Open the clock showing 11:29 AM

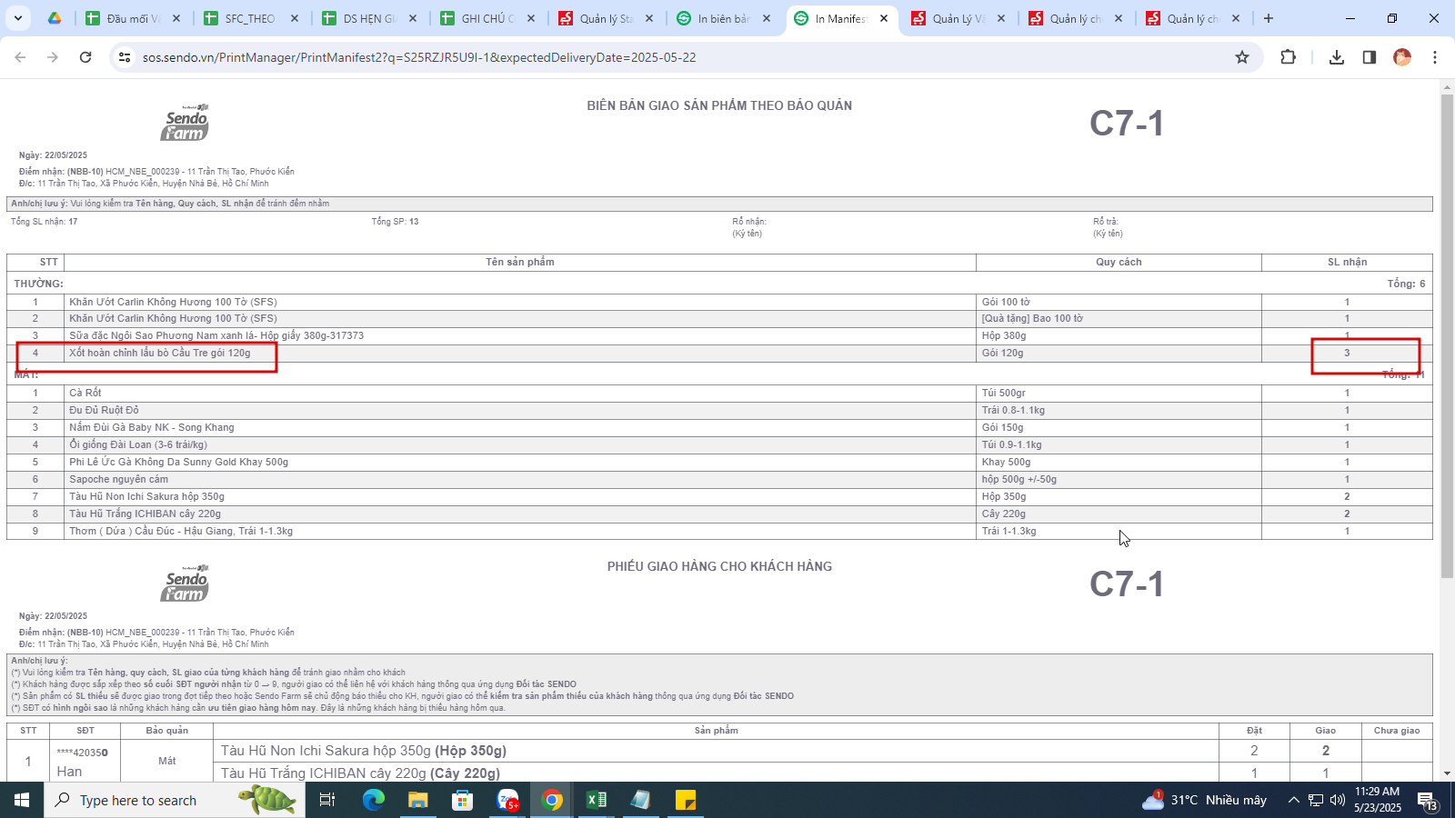(1378, 800)
